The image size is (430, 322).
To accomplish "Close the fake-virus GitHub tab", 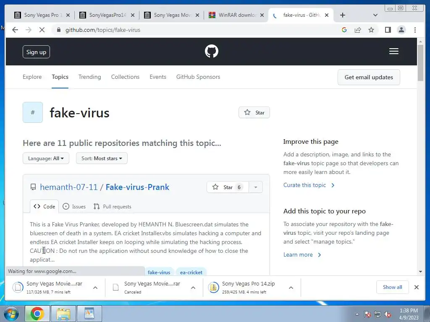I will pyautogui.click(x=327, y=15).
